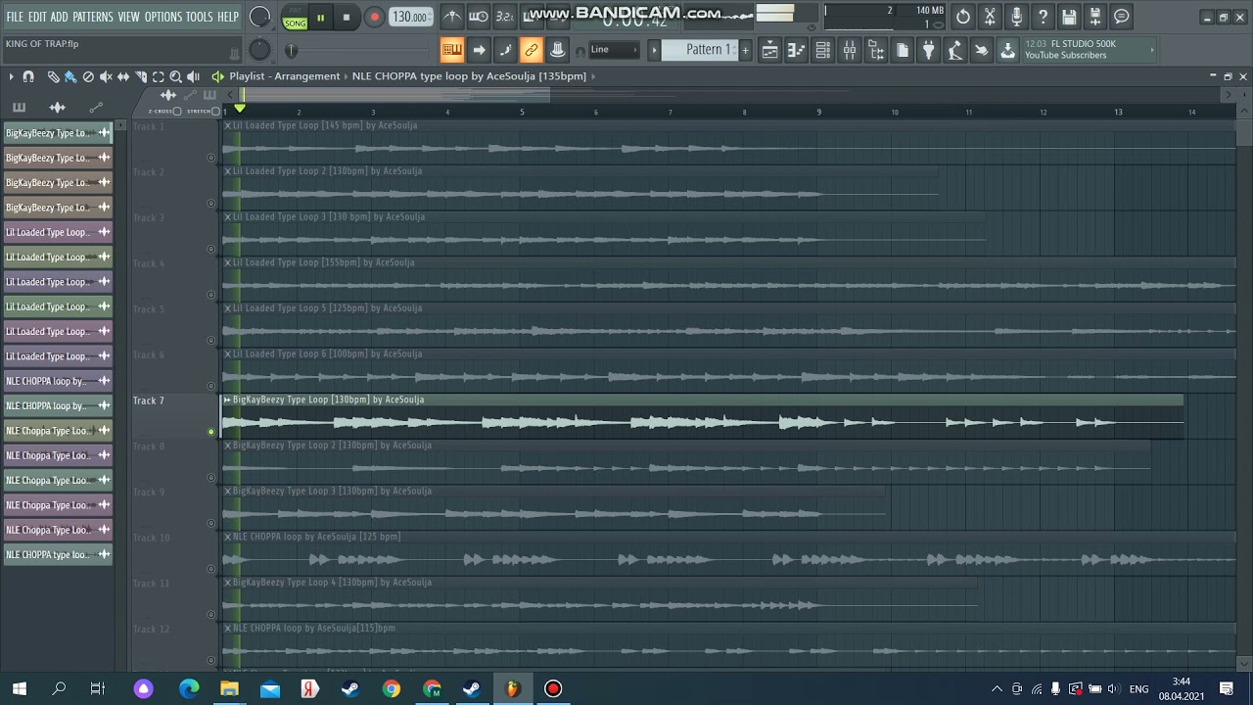Open the tempo tapper icon

point(954,51)
